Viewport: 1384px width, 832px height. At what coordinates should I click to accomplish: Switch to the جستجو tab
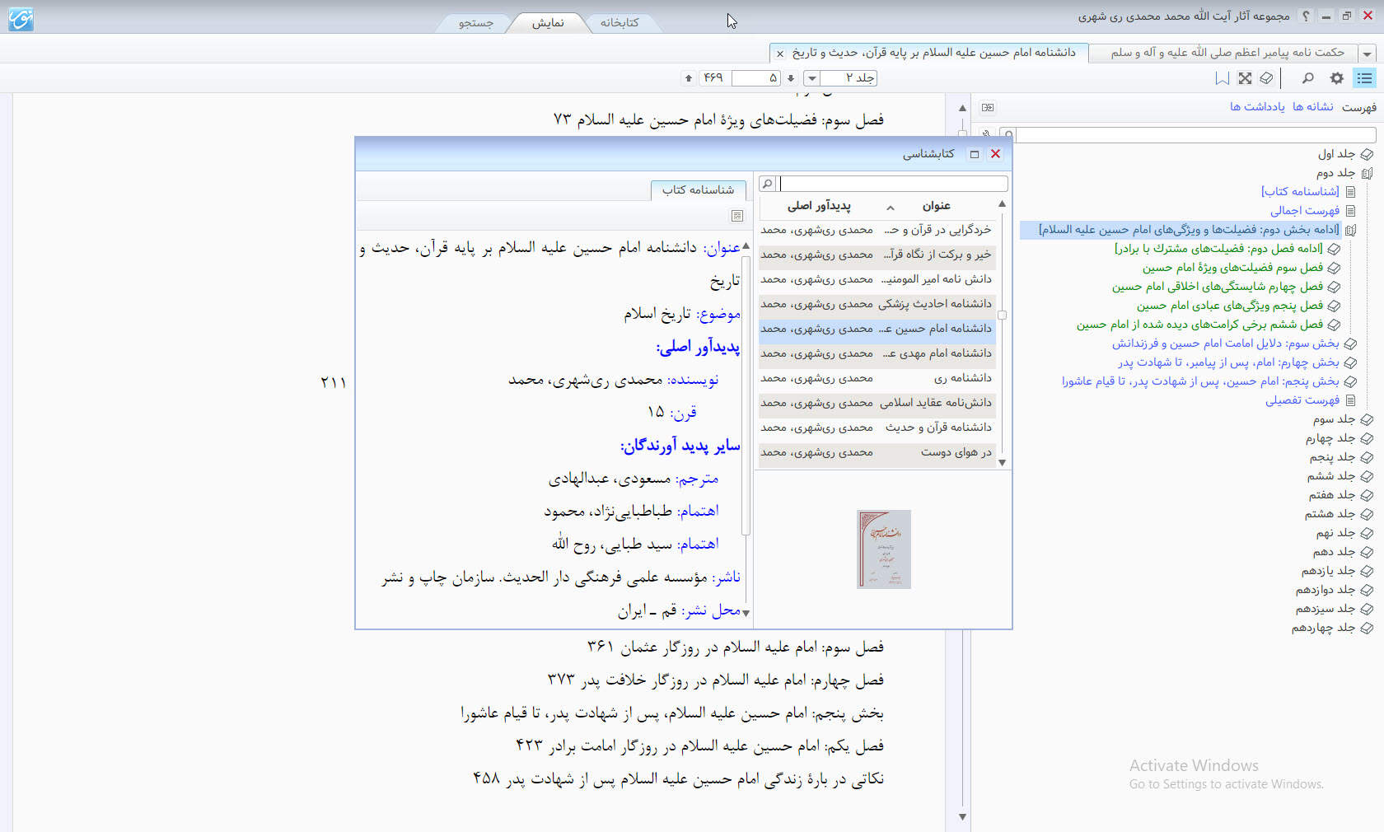click(475, 23)
